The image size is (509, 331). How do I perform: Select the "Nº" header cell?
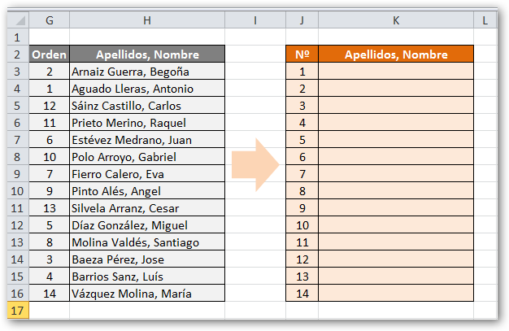point(302,54)
